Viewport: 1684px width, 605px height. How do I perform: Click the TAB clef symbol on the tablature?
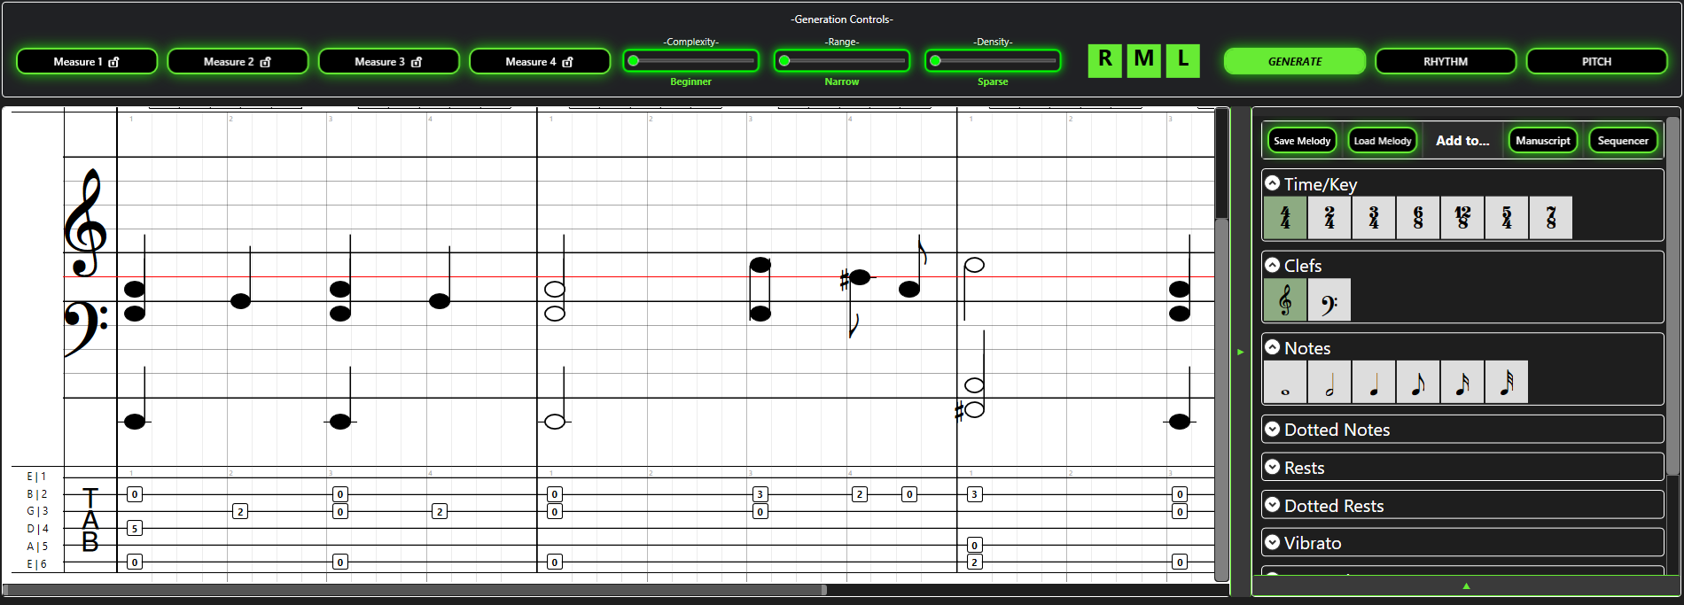coord(90,520)
